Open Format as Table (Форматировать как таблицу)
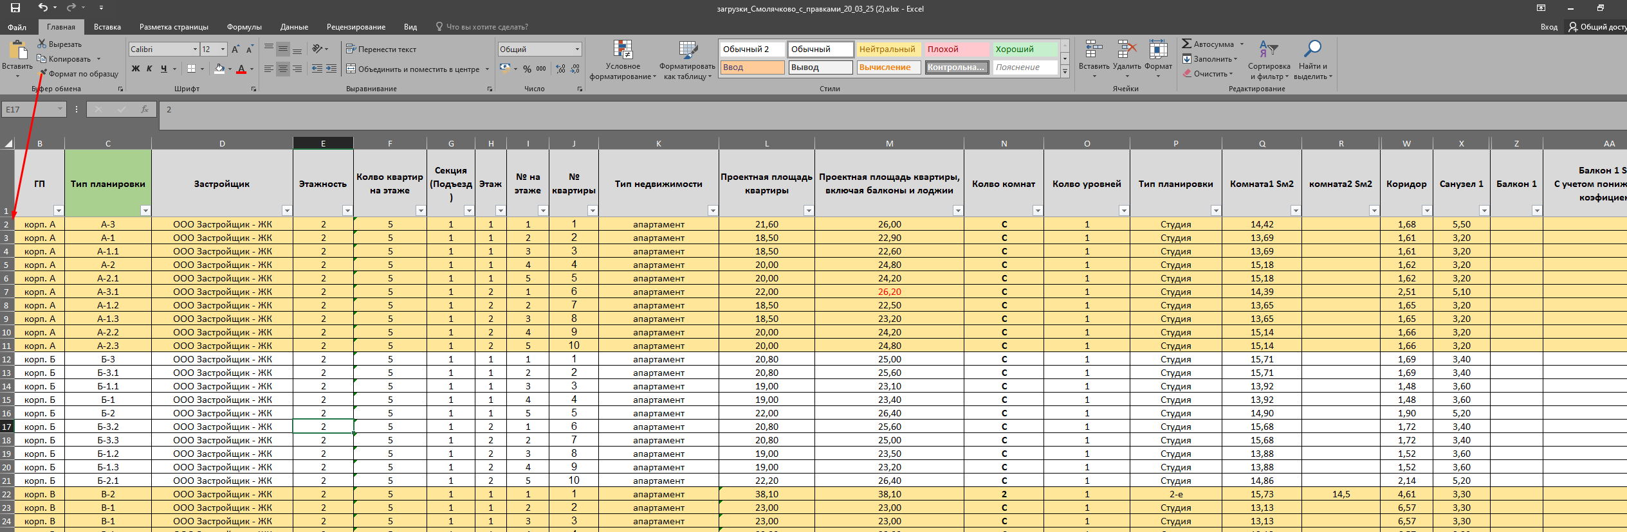This screenshot has height=532, width=1627. click(x=687, y=60)
